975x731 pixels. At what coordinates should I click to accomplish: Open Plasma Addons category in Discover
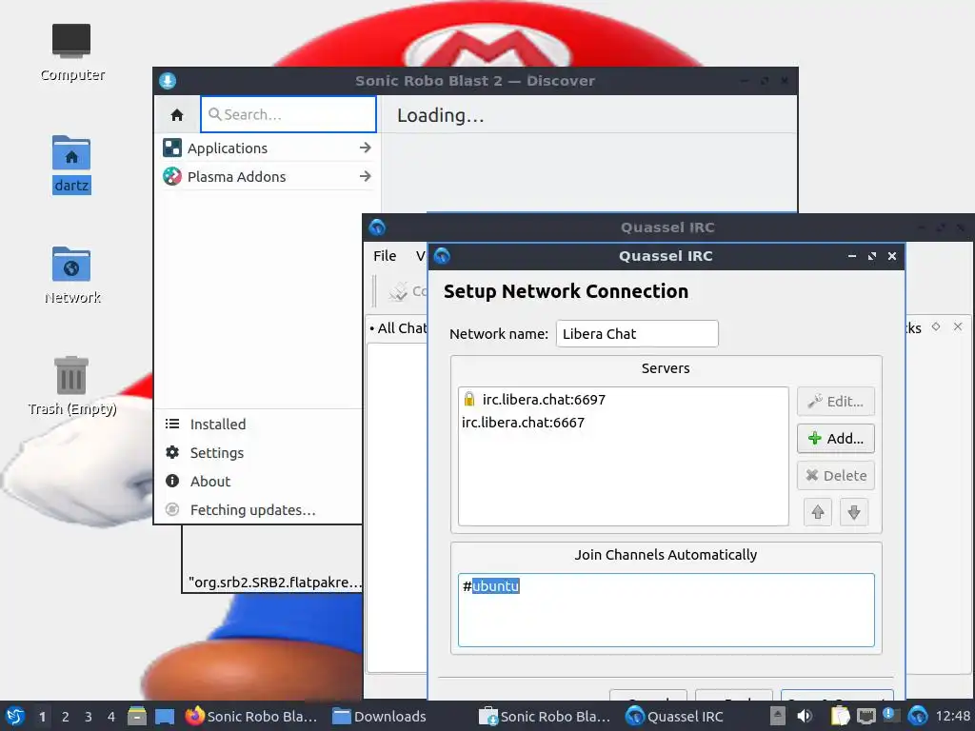(268, 176)
